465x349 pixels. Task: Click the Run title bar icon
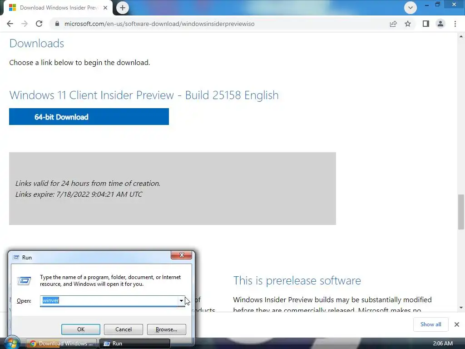click(16, 258)
